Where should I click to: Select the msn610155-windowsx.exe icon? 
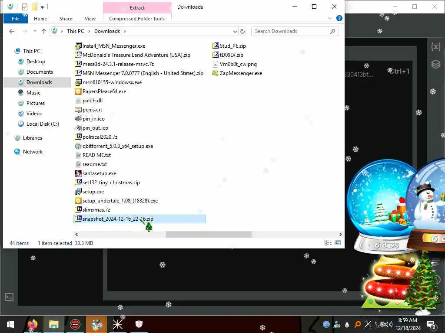click(78, 82)
